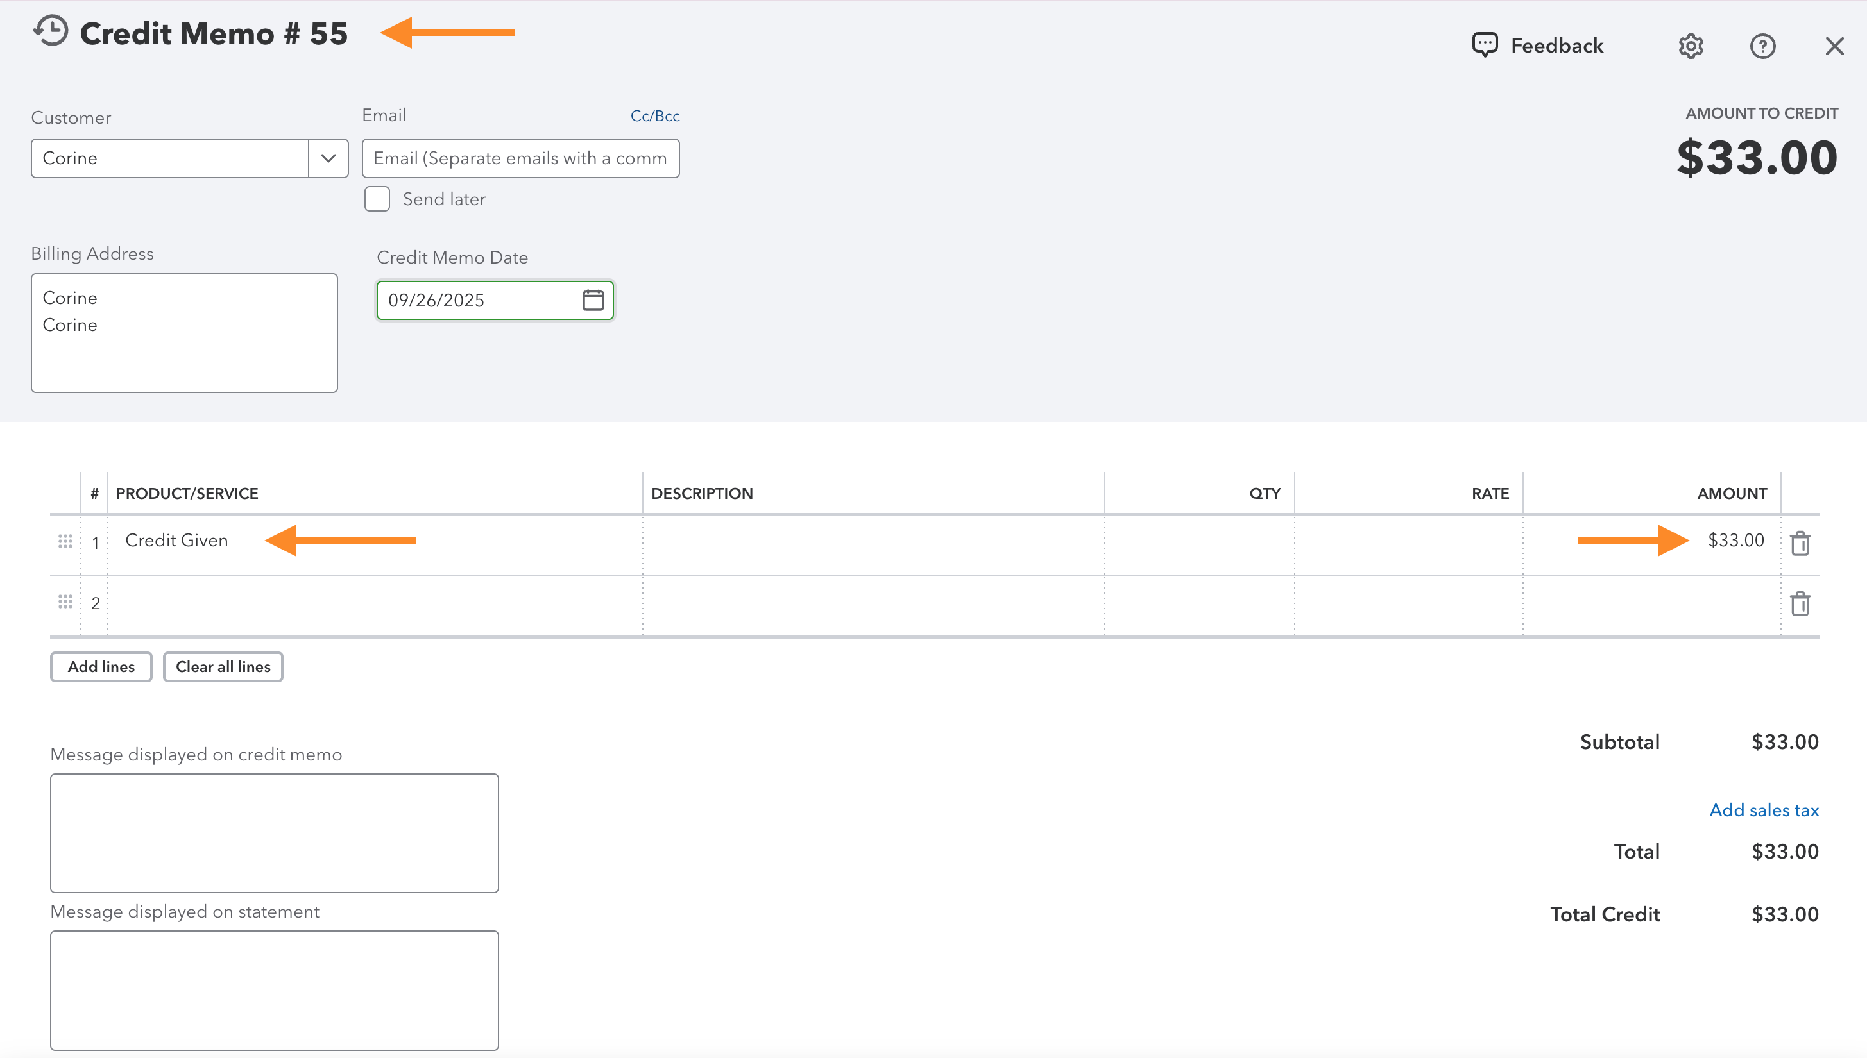
Task: Click the Credit Given product/service cell
Action: tap(176, 541)
